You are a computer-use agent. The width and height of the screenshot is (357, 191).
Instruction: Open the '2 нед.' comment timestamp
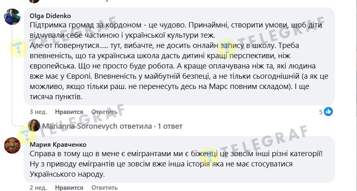point(38,188)
